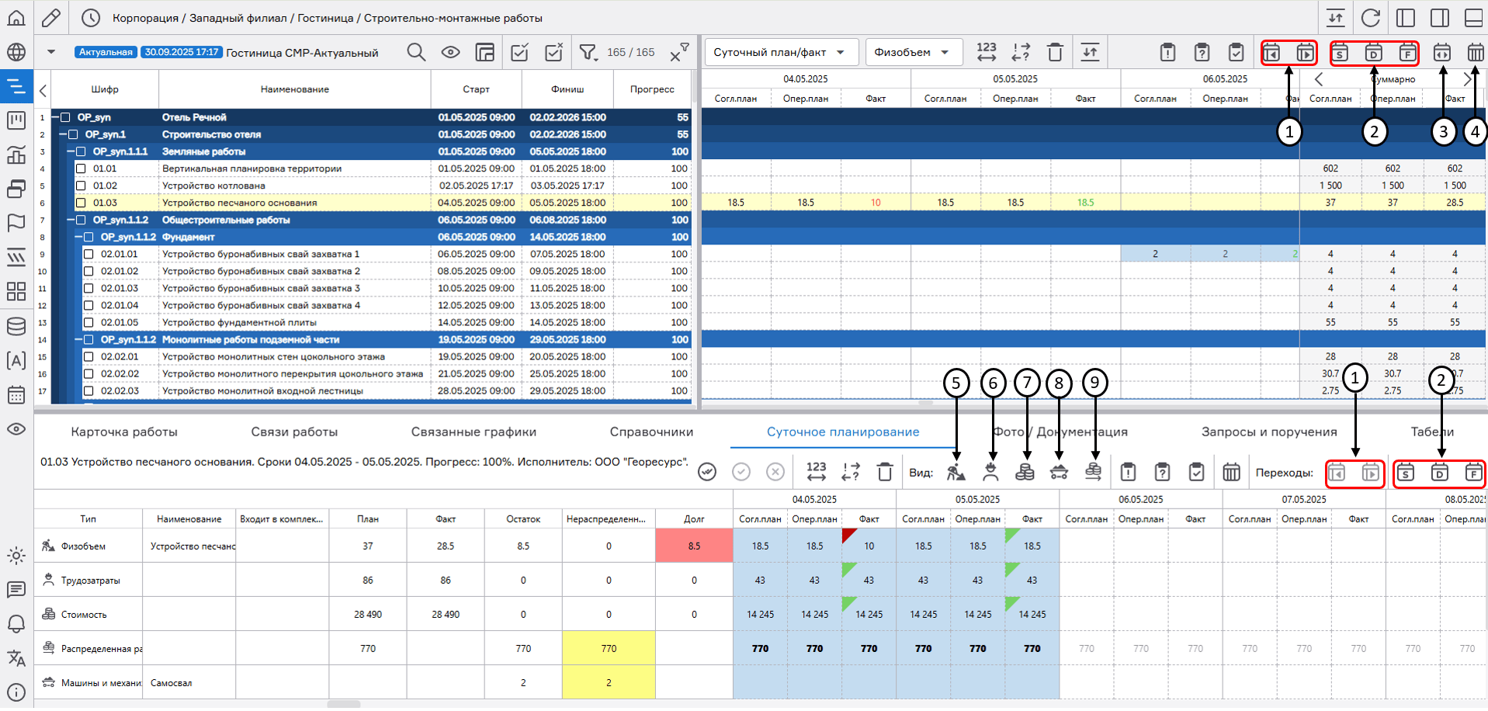The image size is (1488, 711).
Task: Switch to the Карточка работы tab
Action: [x=124, y=432]
